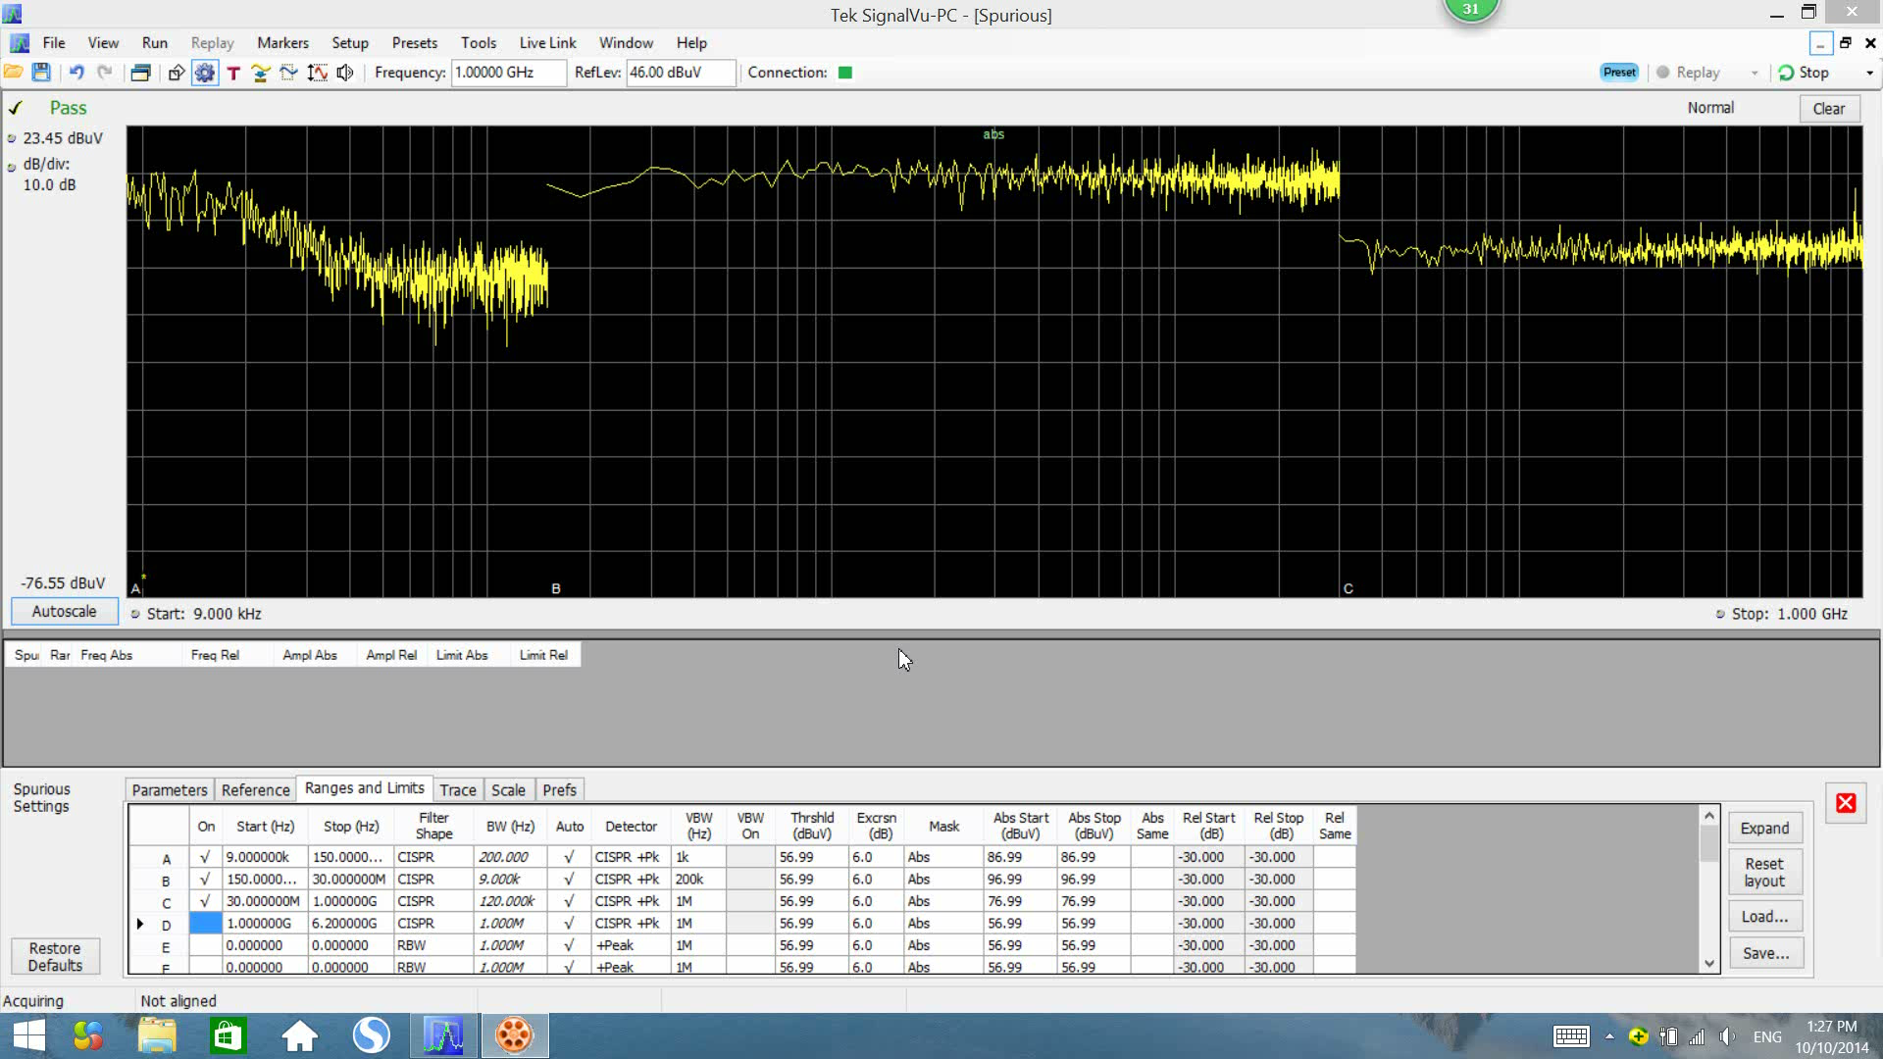Click the Amplitude toolbar icon

(x=317, y=73)
